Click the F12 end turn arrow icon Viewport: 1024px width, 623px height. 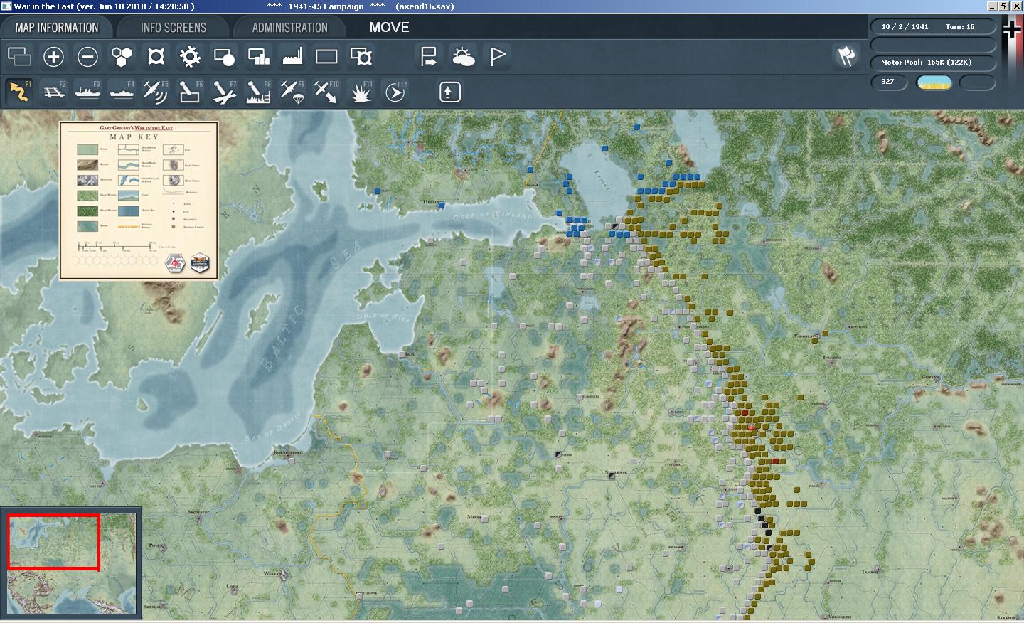(x=395, y=92)
